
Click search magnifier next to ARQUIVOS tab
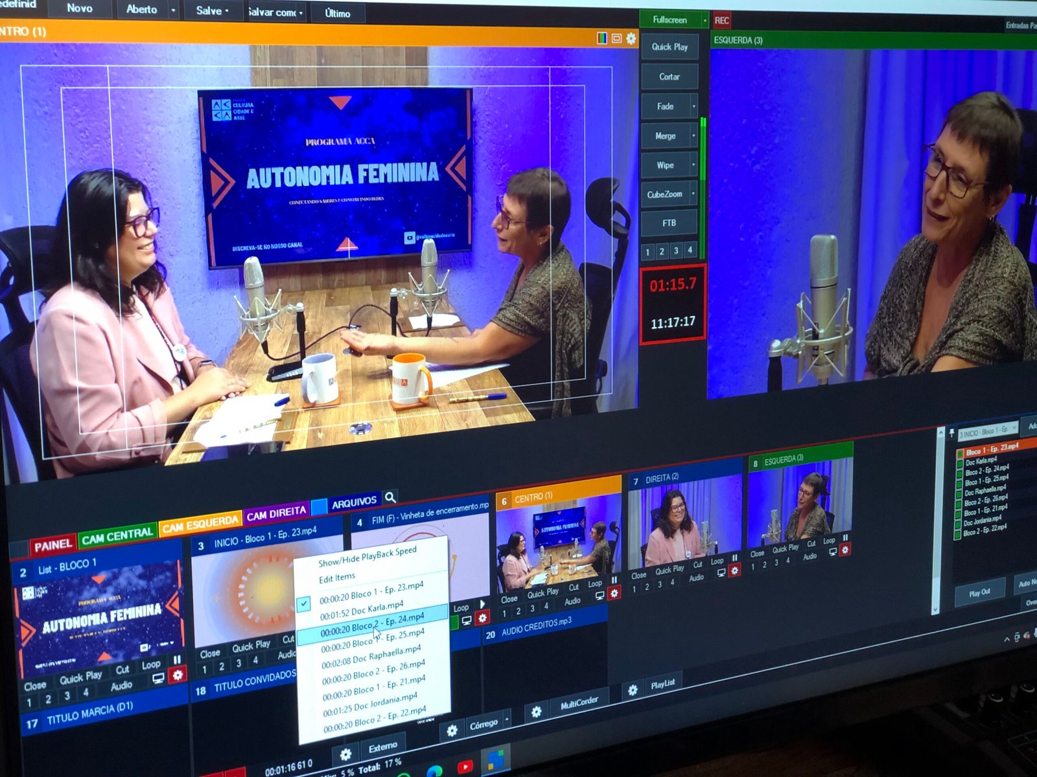pos(390,497)
